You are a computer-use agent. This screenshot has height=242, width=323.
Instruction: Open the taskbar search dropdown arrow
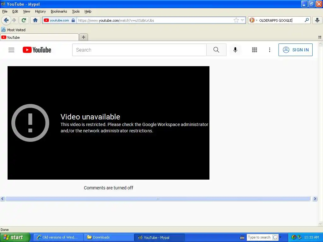coord(280,237)
